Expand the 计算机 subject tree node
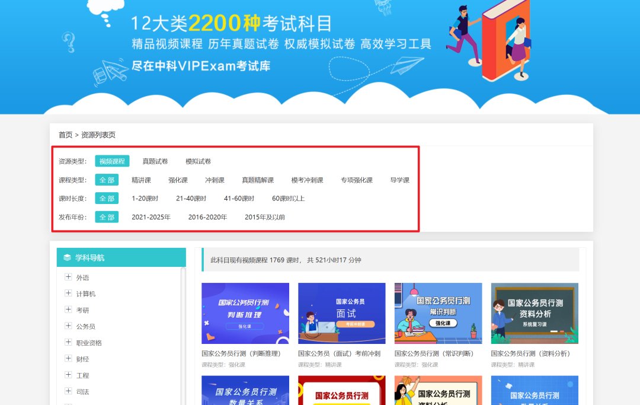This screenshot has width=640, height=405. (68, 293)
